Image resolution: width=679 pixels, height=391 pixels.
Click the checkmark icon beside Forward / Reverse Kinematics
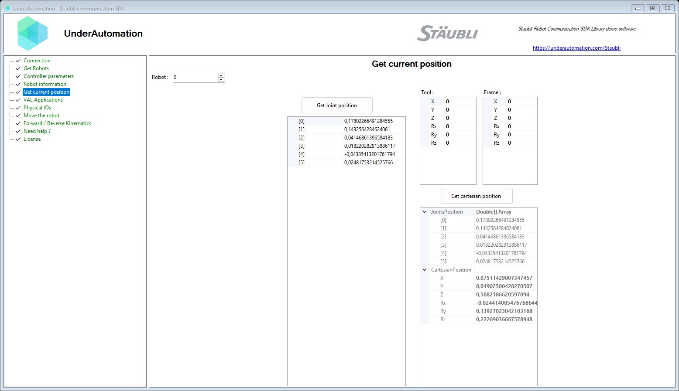(17, 123)
